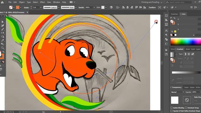Select the Shape Builder tool
This screenshot has height=113, width=201.
click(x=3, y=37)
